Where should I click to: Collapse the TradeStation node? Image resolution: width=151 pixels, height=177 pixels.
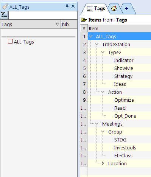[x=97, y=44]
